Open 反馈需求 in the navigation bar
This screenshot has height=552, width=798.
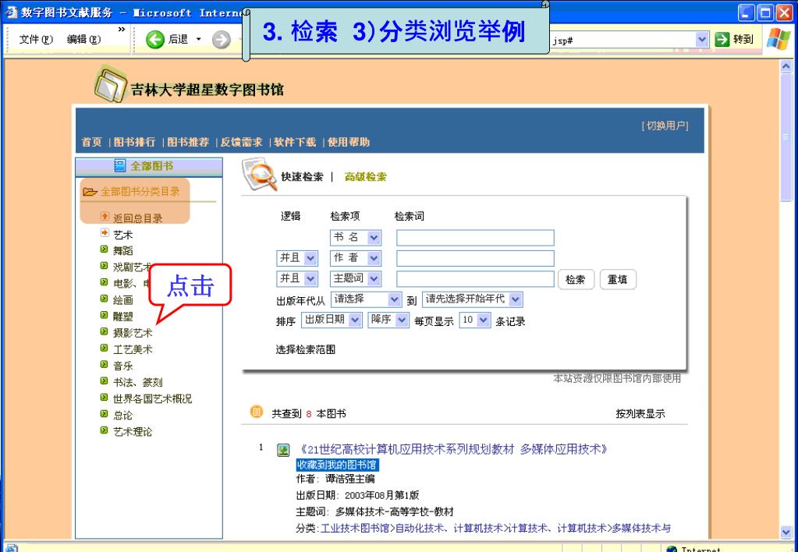(x=242, y=142)
